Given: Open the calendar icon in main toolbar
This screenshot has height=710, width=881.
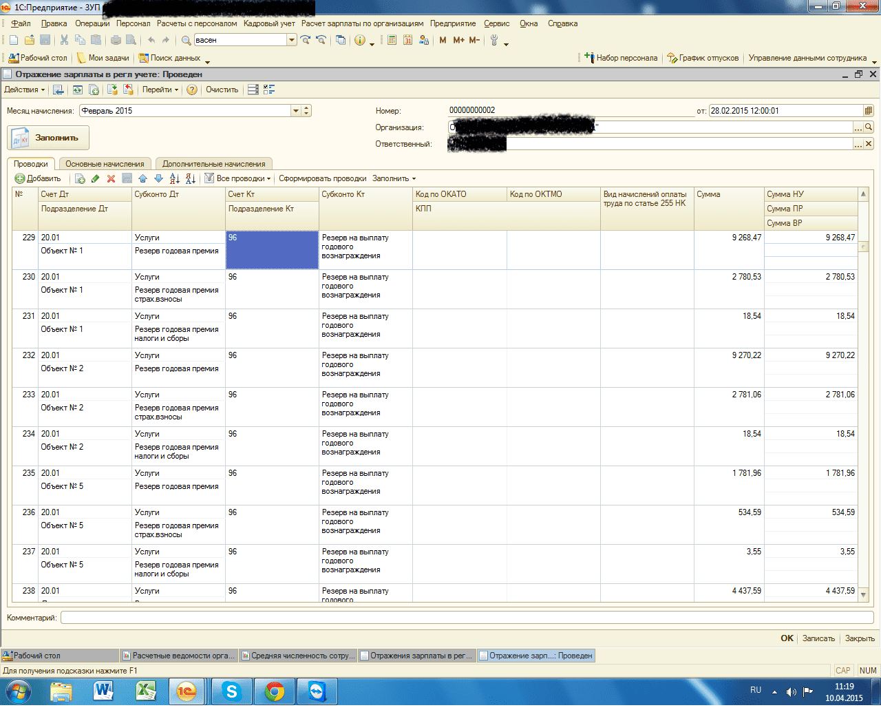Looking at the screenshot, I should pos(407,41).
